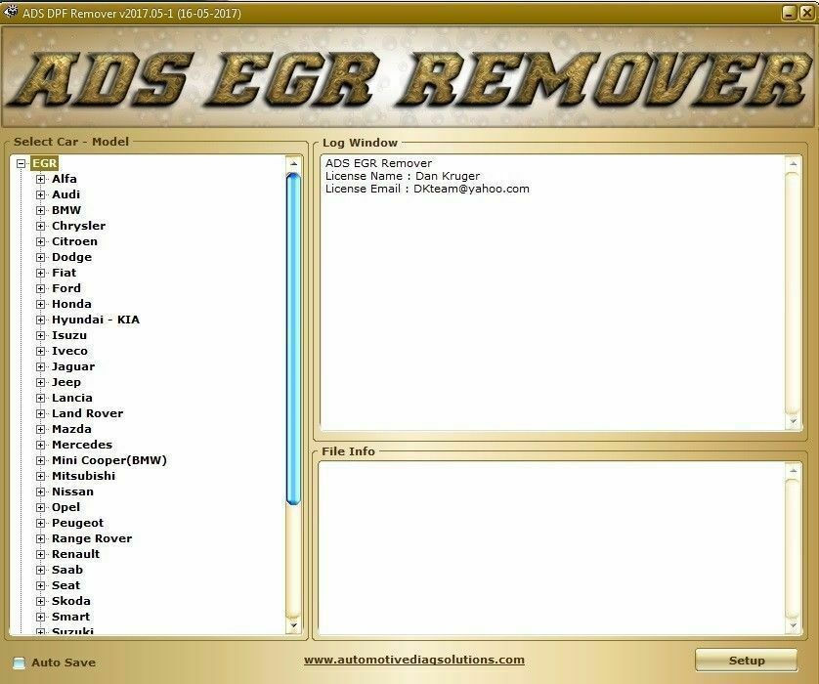The width and height of the screenshot is (819, 684).
Task: Select the Smart brand
Action: tap(70, 617)
